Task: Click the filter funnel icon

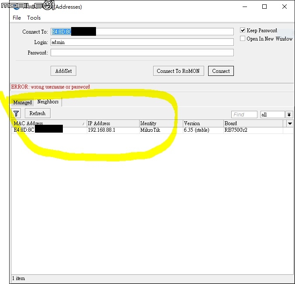Action: click(x=16, y=113)
